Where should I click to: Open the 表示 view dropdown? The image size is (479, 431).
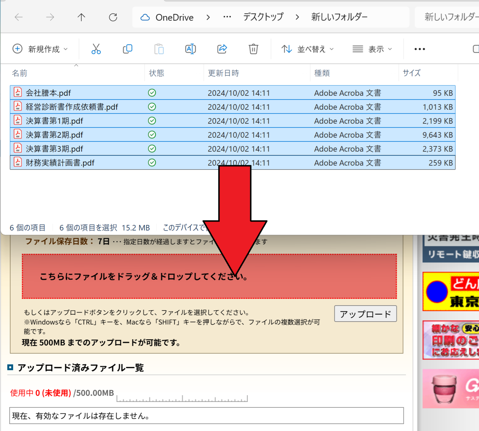point(372,49)
